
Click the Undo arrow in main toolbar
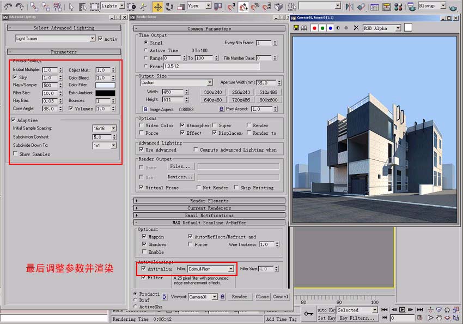7,7
